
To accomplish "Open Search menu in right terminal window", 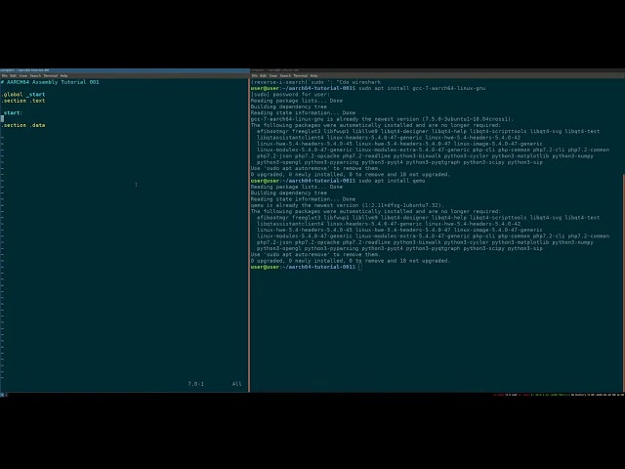I will click(x=285, y=75).
